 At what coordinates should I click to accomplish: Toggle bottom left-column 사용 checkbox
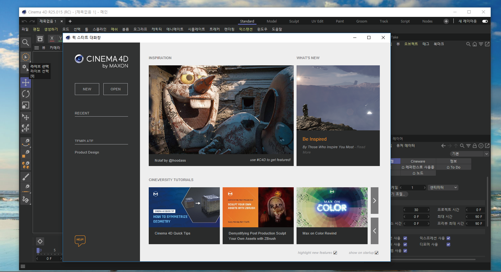[x=405, y=251]
